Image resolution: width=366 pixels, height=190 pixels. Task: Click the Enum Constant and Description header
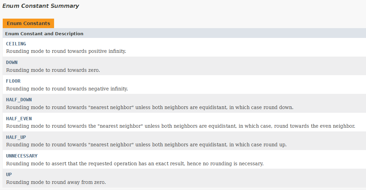pos(44,34)
